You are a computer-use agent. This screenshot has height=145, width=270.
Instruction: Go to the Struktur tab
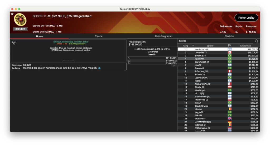point(229,36)
